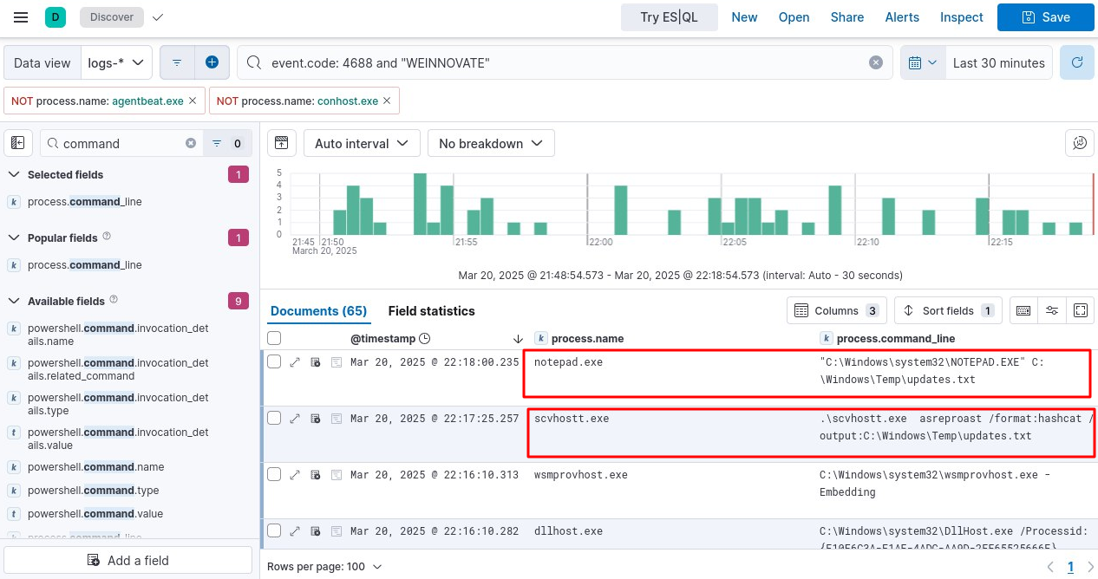Click the Add a field button
Screen dimensions: 1098x579
click(x=128, y=560)
